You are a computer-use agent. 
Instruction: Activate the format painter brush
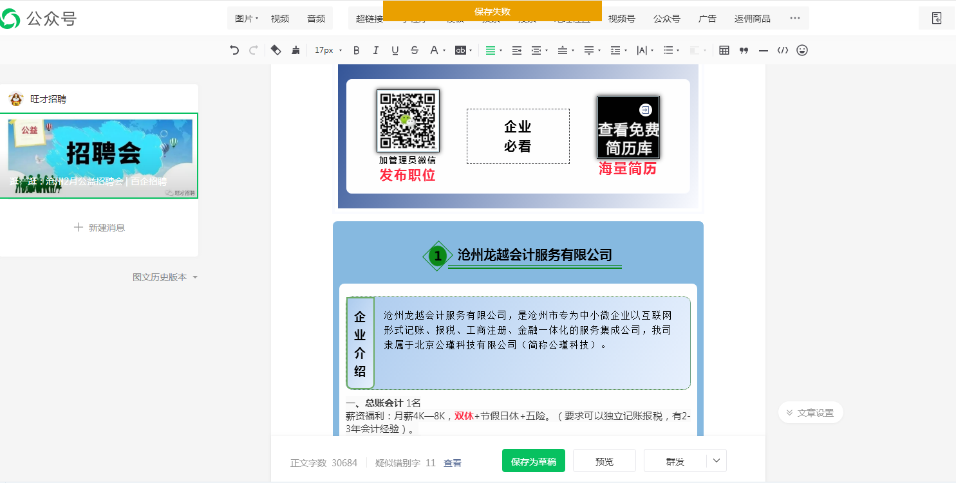coord(295,50)
